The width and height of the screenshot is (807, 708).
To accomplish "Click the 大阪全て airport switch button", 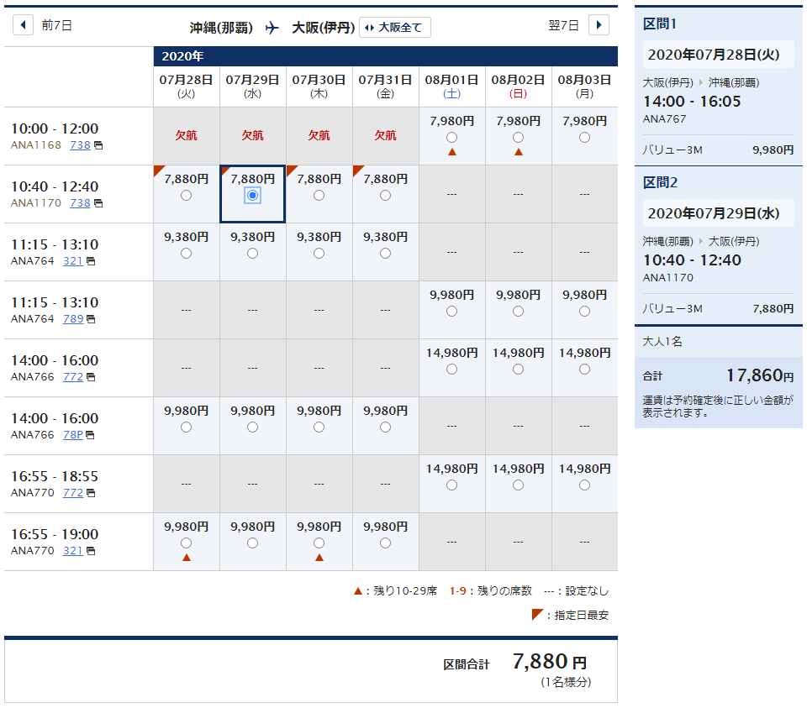I will (x=395, y=27).
